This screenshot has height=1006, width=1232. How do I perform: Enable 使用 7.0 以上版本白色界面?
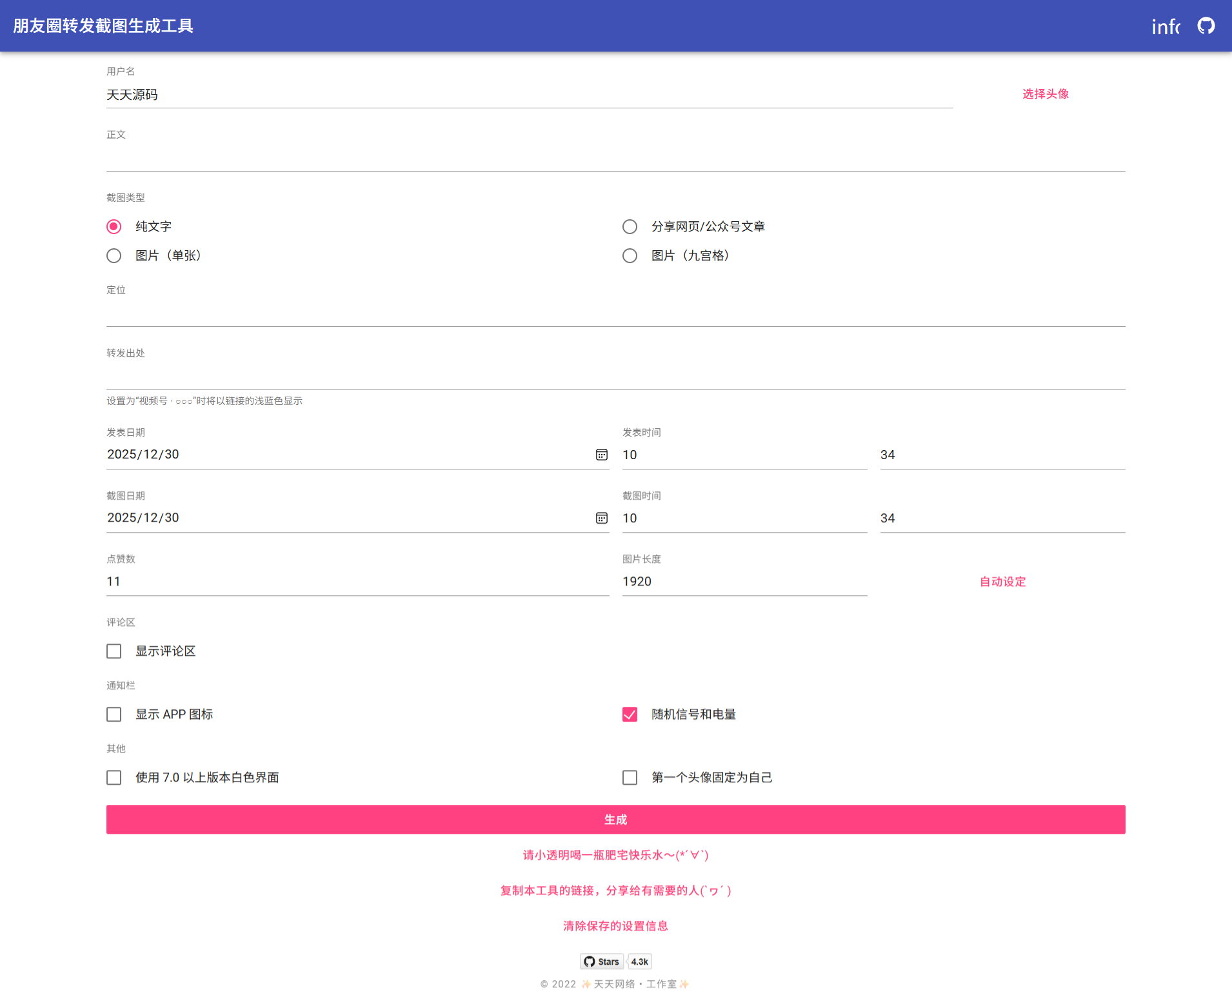pos(114,777)
